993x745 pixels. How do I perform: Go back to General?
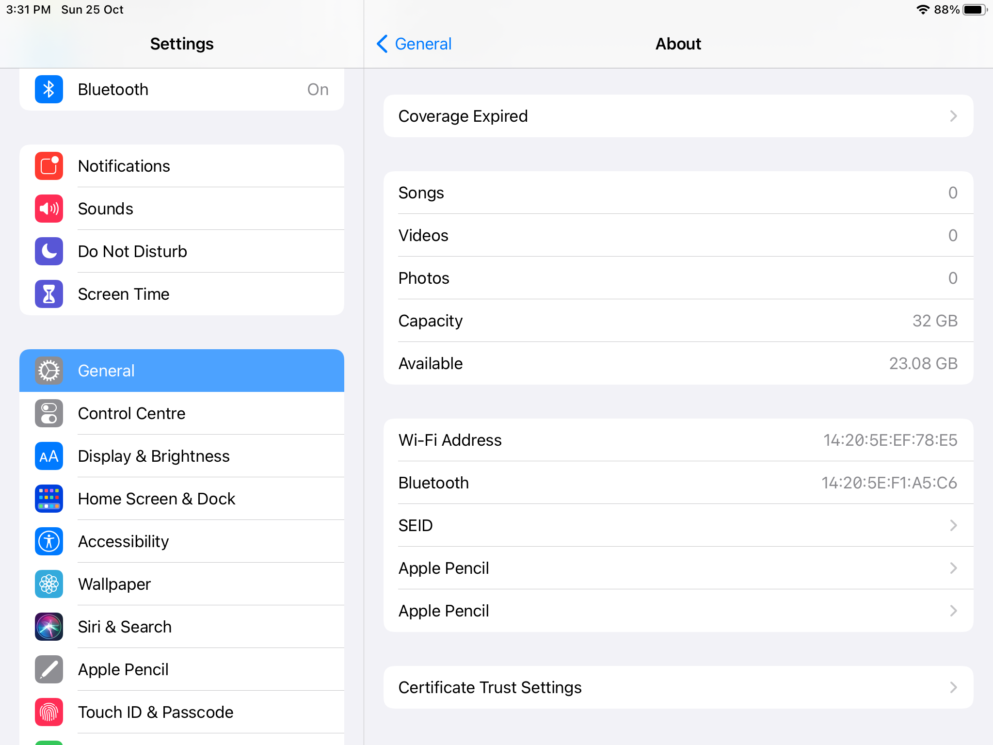(414, 44)
